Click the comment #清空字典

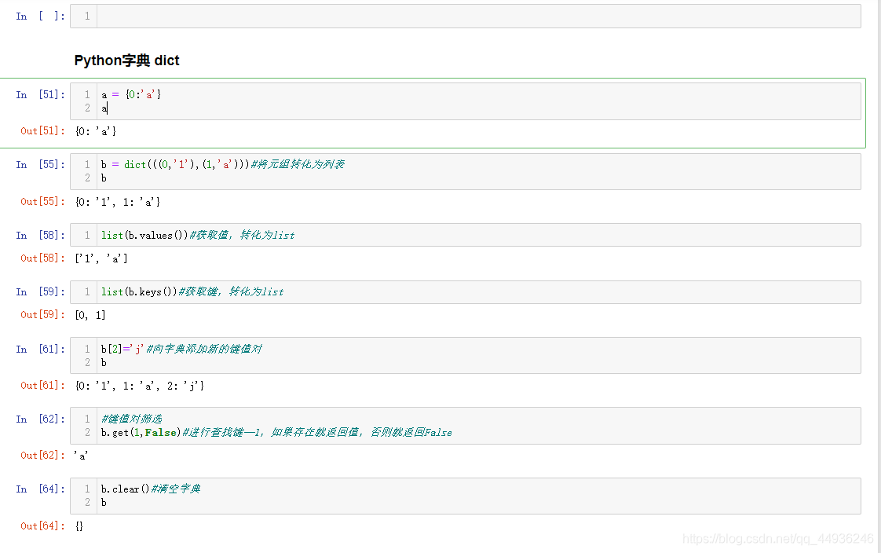point(176,489)
